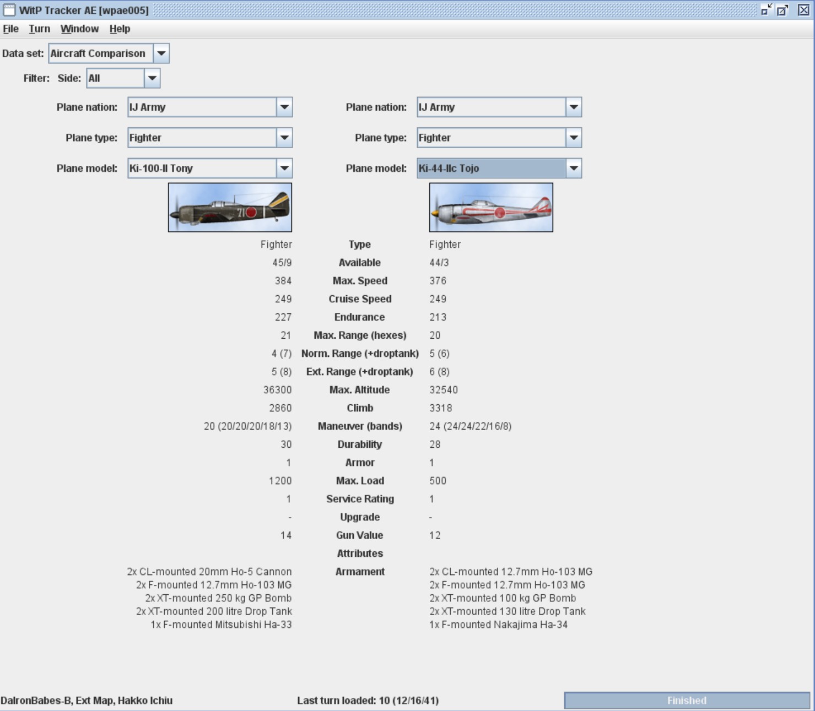The width and height of the screenshot is (815, 711).
Task: Click the Ki-44-IIc Tojo model field
Action: click(x=492, y=169)
